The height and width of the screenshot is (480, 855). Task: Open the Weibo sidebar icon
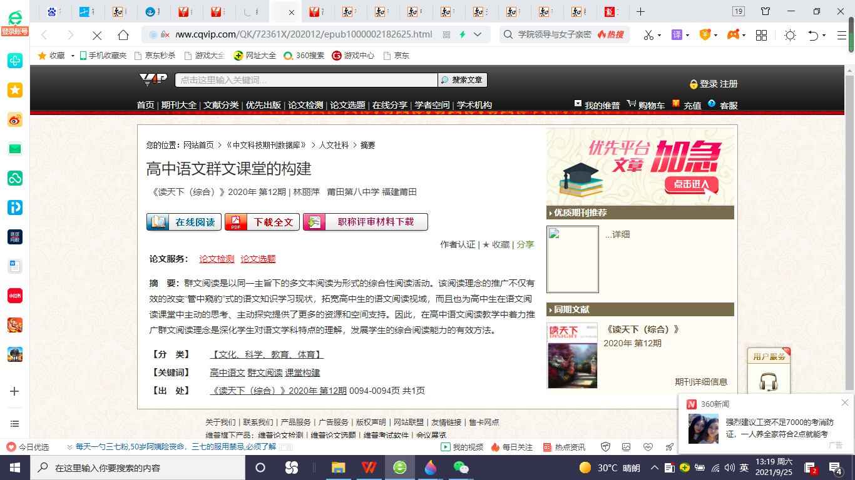(x=14, y=119)
